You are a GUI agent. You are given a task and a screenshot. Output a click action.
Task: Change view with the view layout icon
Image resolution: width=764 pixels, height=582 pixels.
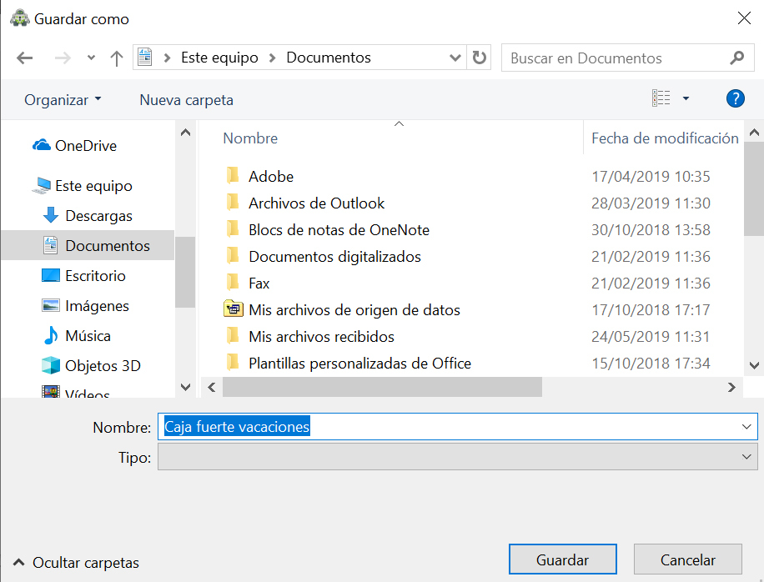point(661,98)
